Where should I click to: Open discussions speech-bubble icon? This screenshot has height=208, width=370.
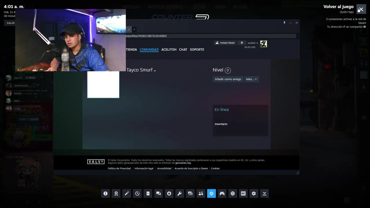[158, 194]
